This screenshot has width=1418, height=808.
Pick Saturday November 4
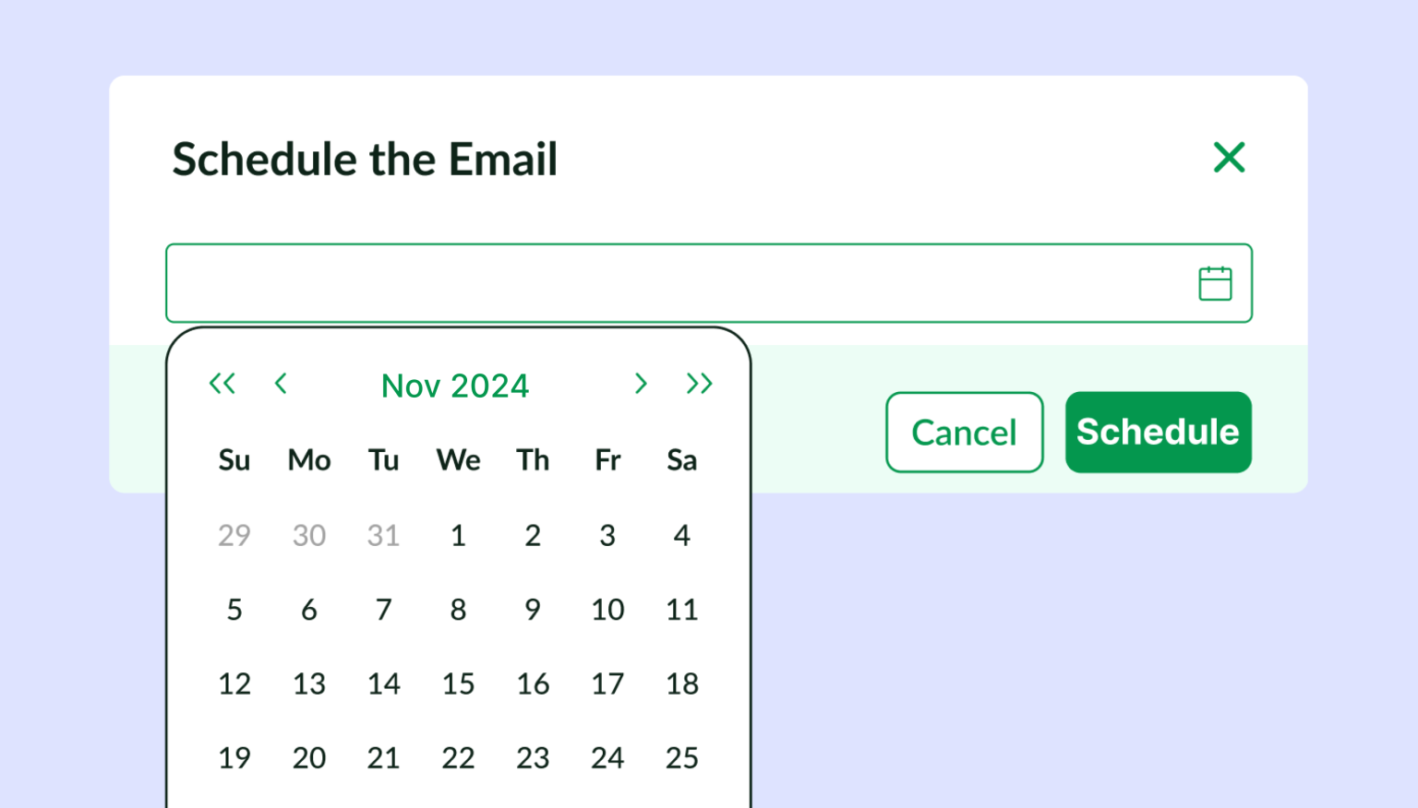tap(682, 535)
